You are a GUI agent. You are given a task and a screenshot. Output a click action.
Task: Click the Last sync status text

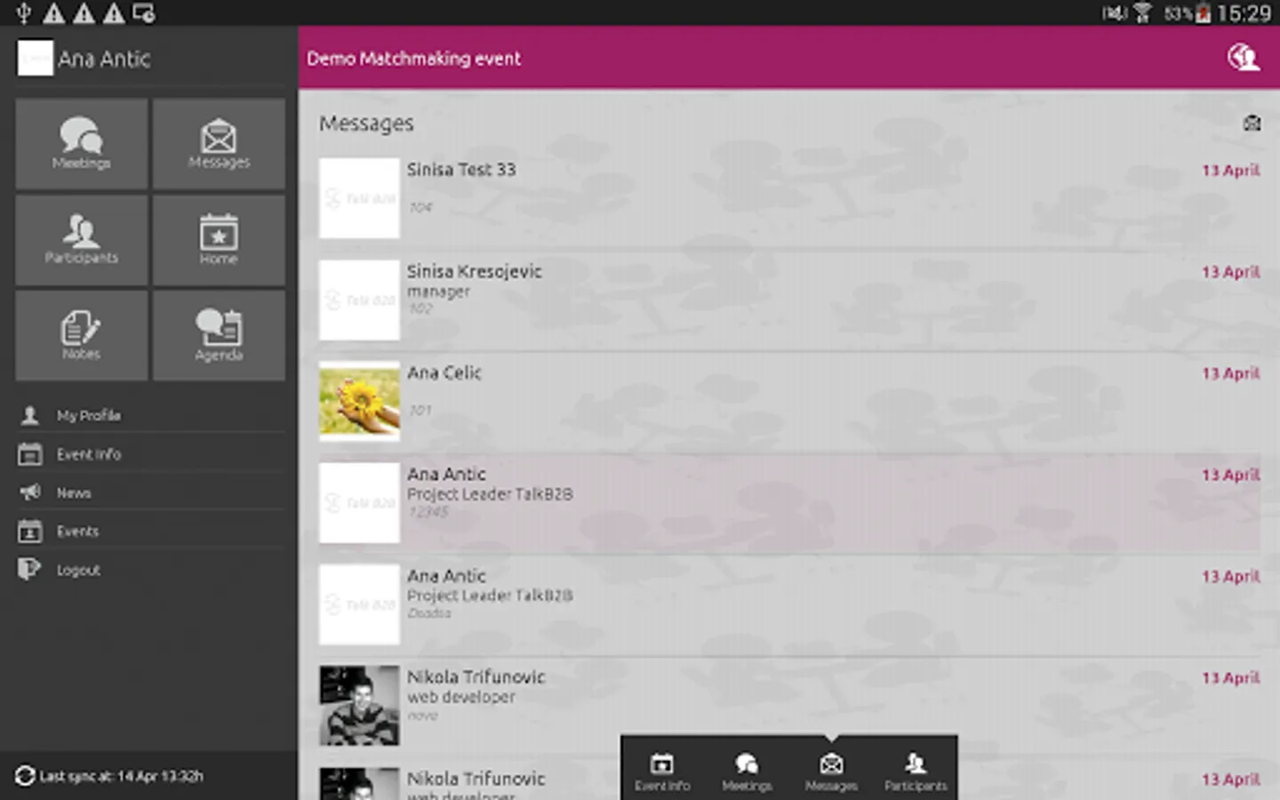click(121, 776)
